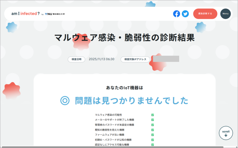The height and width of the screenshot is (148, 238).
Task: Click green check for マルウェア感染の可能性
Action: click(153, 115)
